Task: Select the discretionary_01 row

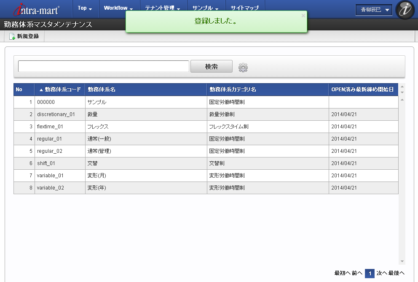Action: click(x=206, y=114)
